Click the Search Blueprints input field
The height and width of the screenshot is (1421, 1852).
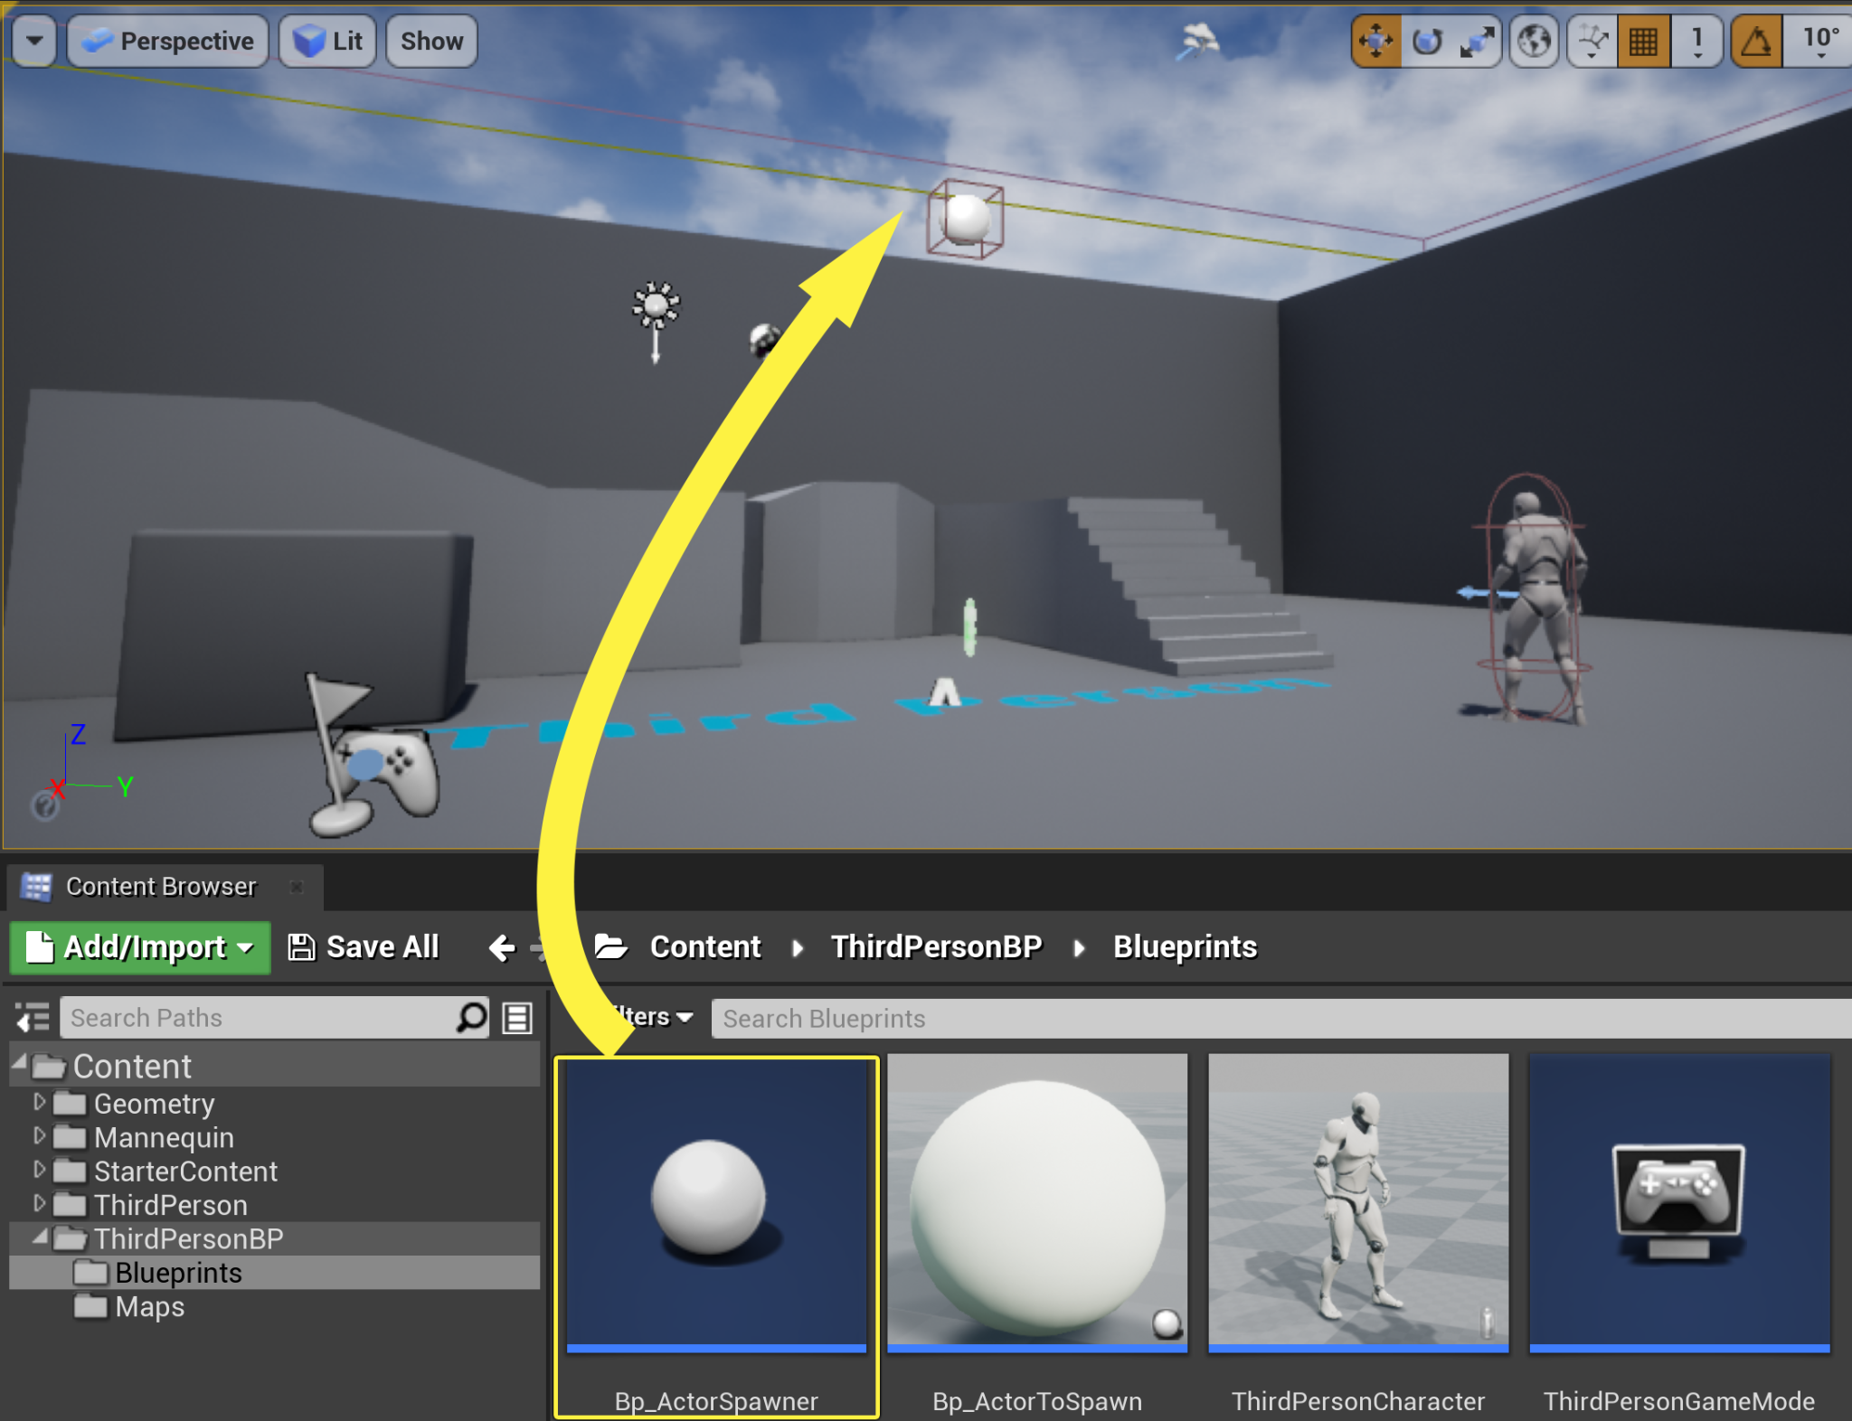click(x=1266, y=1019)
